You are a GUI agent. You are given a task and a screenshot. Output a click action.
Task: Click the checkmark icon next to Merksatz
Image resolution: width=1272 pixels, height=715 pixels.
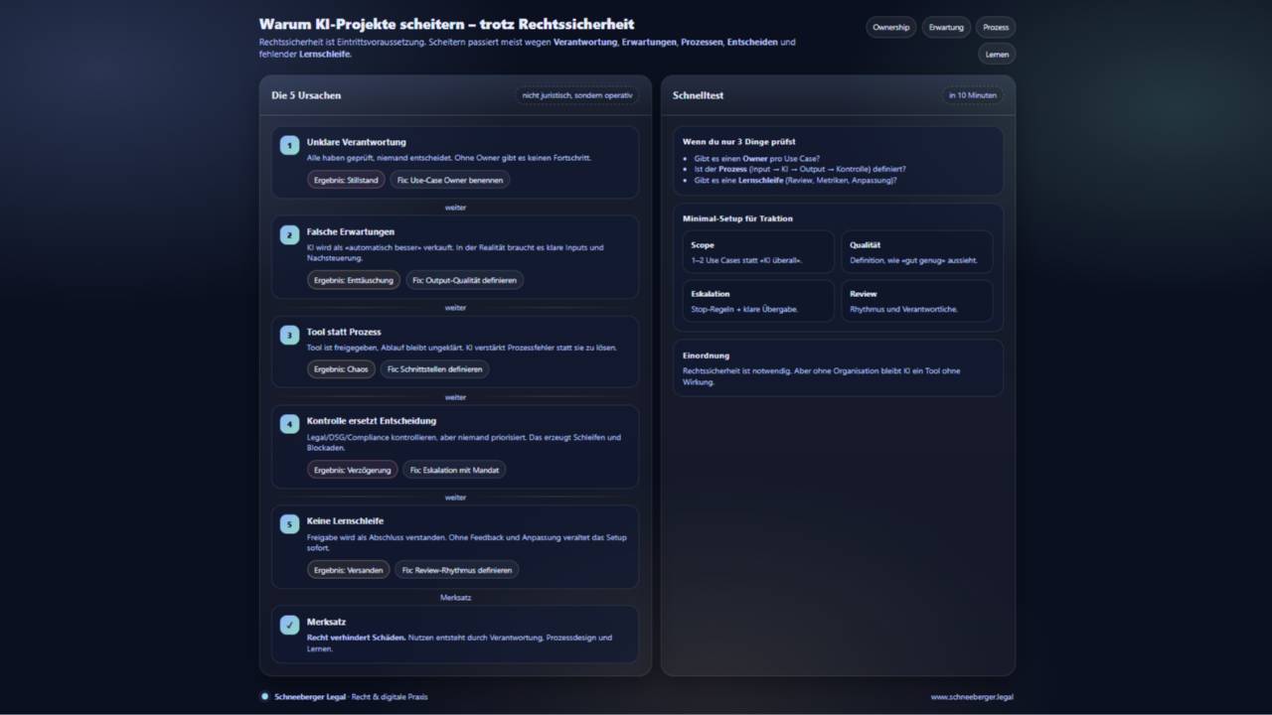click(289, 625)
